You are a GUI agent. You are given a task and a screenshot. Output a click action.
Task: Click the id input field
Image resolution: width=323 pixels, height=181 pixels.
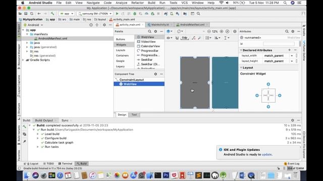point(279,44)
